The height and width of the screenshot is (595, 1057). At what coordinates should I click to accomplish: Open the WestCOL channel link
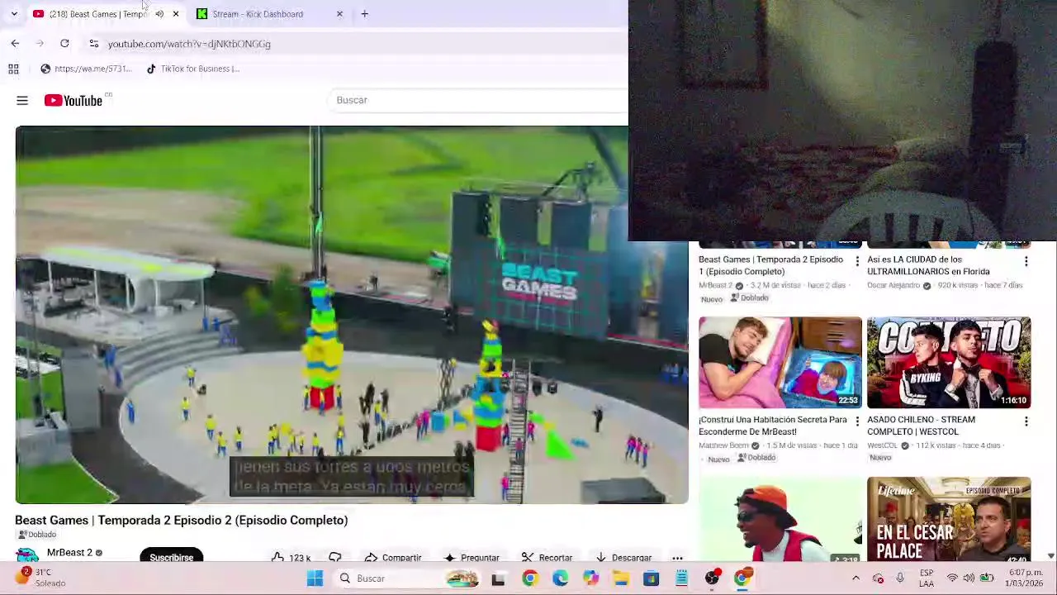pyautogui.click(x=883, y=445)
